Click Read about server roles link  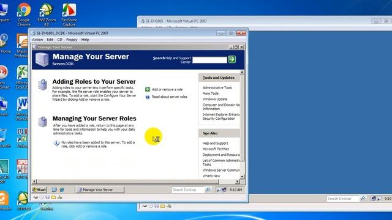click(x=170, y=97)
